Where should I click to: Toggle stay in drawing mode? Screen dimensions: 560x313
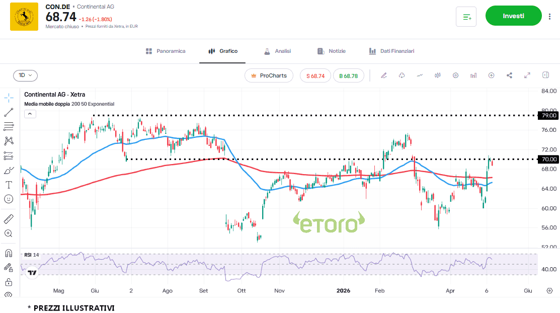9,267
